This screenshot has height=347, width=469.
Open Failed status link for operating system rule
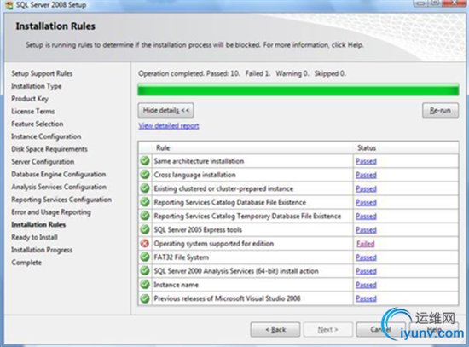pyautogui.click(x=366, y=244)
